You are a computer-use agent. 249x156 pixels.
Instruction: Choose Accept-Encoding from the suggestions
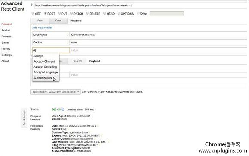46,67
